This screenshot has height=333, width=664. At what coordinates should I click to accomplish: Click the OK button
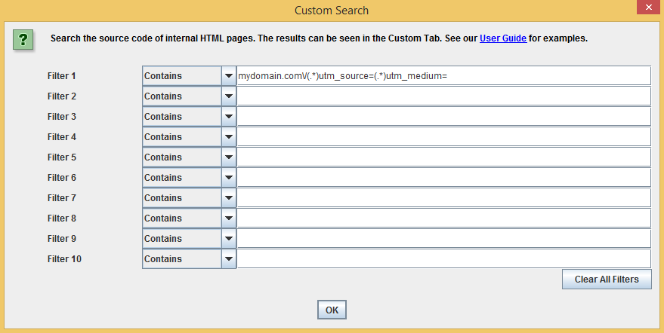coord(332,310)
